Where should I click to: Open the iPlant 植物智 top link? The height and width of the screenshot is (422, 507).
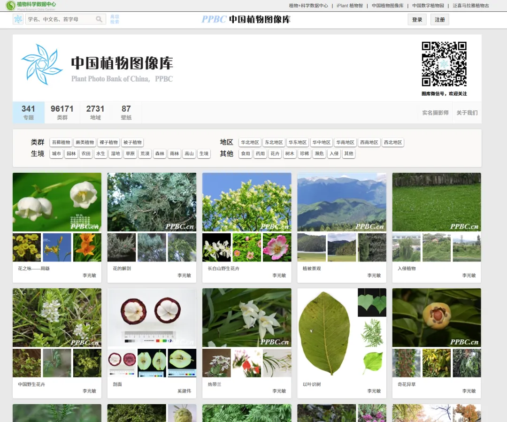(350, 6)
